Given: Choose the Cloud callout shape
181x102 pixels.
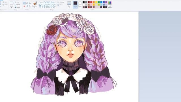Looking at the screenshot, I should [x=54, y=7].
